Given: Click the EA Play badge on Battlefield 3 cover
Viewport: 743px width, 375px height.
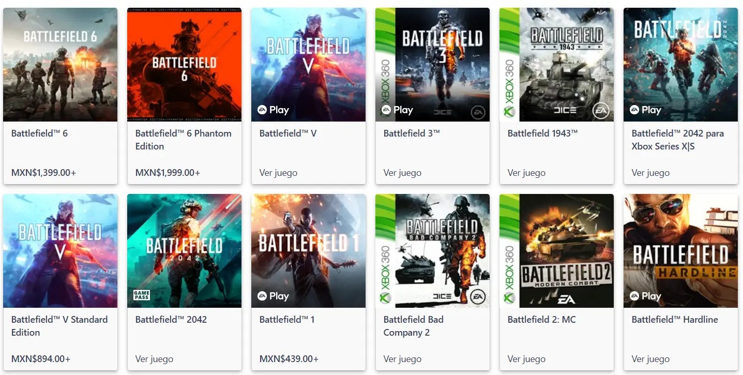Looking at the screenshot, I should point(397,110).
